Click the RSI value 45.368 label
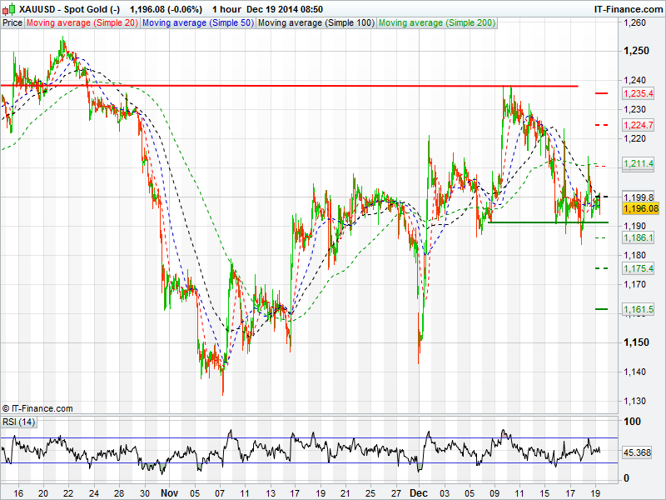 coord(637,452)
